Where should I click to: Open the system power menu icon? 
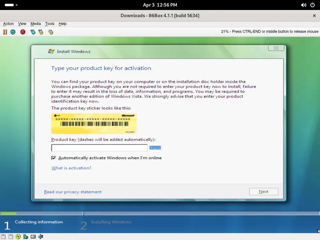click(312, 5)
